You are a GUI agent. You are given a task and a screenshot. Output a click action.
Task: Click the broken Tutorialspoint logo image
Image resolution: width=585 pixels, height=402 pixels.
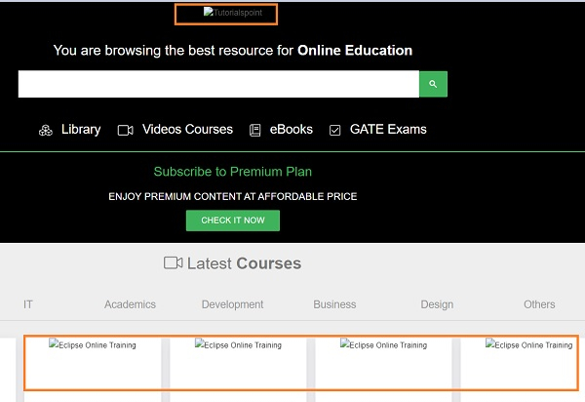[233, 13]
